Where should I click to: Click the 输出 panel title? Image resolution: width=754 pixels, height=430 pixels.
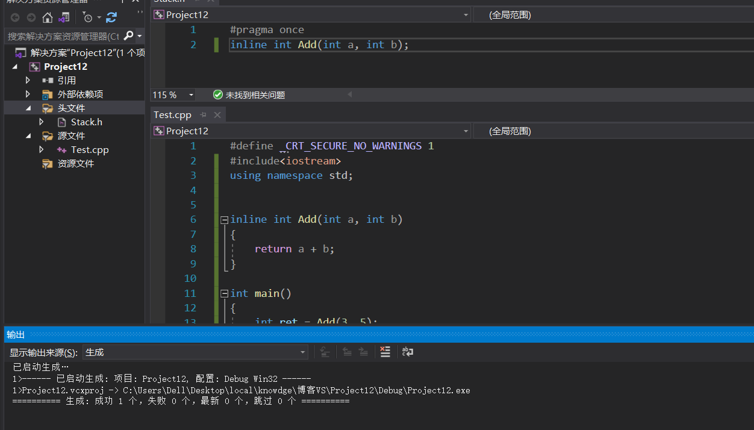pyautogui.click(x=16, y=334)
